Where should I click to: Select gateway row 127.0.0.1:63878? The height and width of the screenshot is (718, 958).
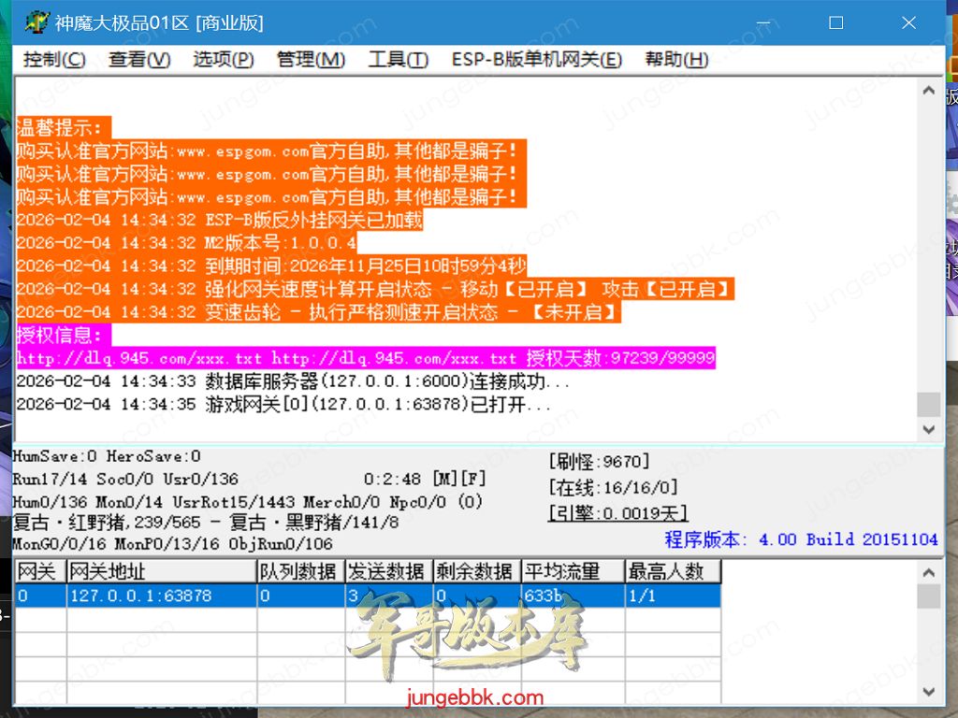click(x=138, y=596)
